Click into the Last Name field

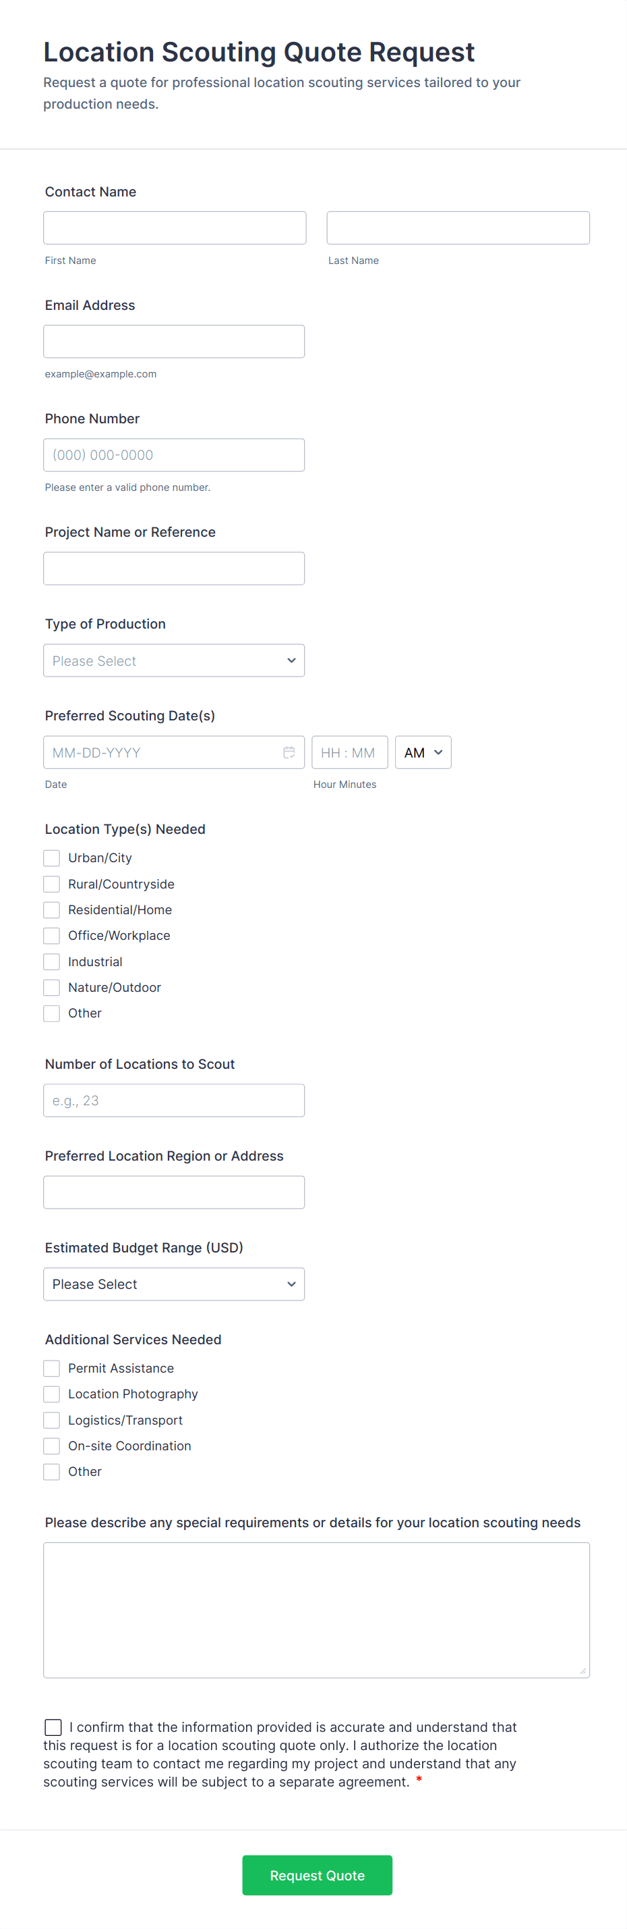tap(457, 228)
